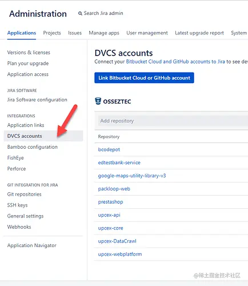
Task: Open the Bitbucket Cloud and GitHub accounts link
Action: (175, 62)
